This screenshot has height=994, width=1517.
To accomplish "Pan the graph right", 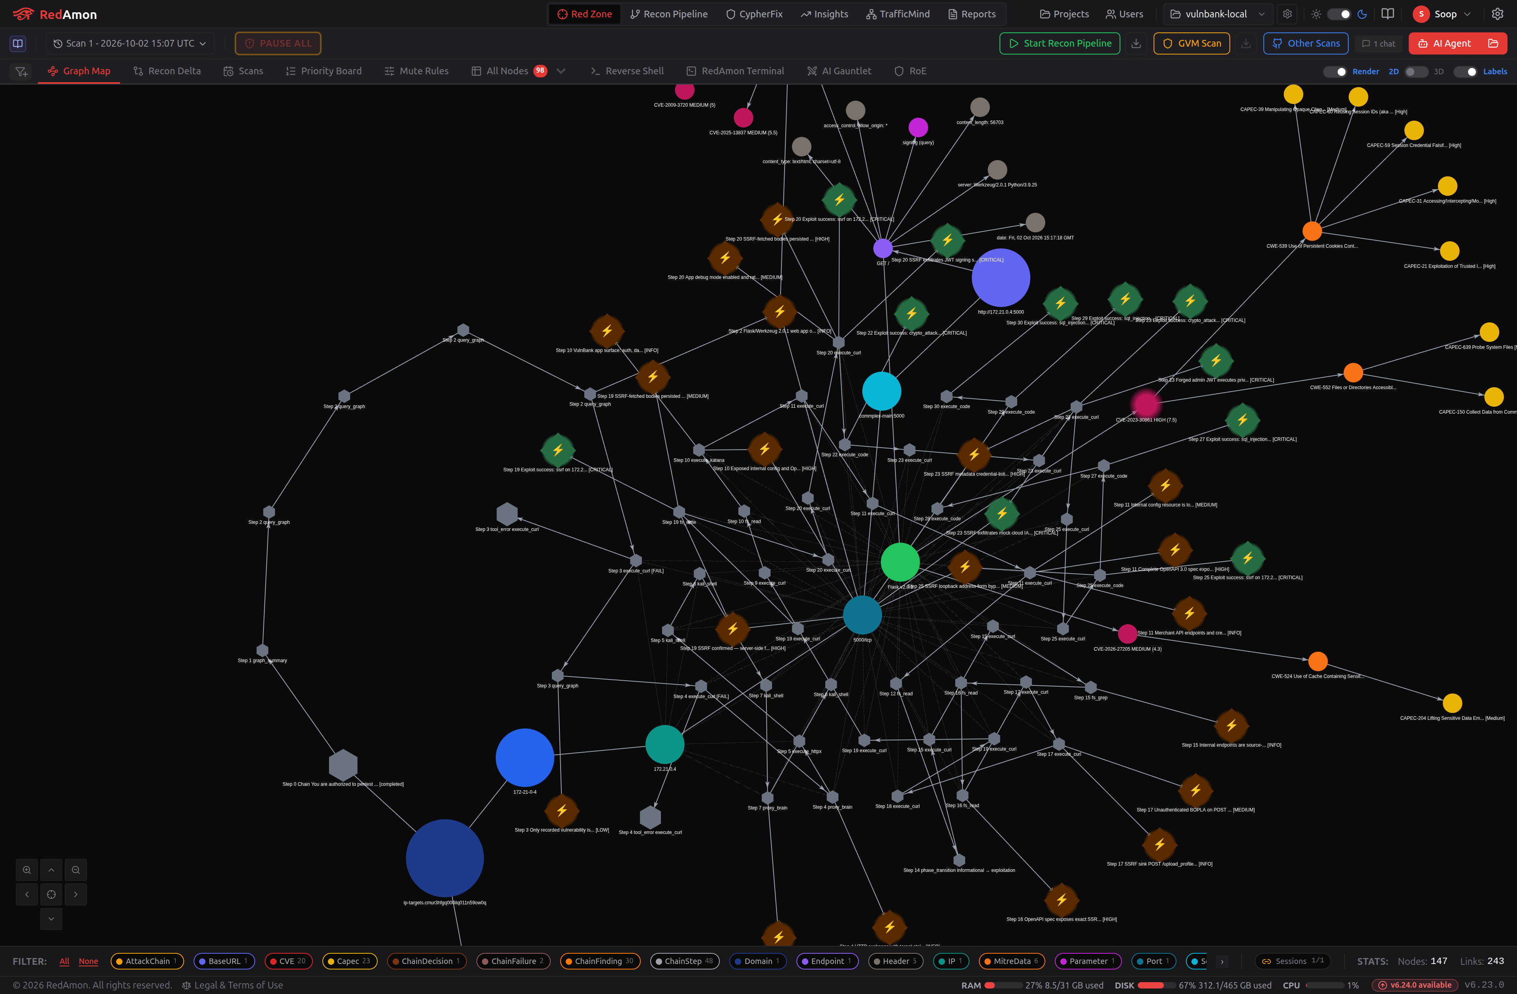I will click(x=76, y=894).
